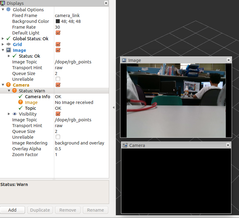Image resolution: width=239 pixels, height=218 pixels.
Task: Click the Global Options gear icon
Action: (9, 9)
